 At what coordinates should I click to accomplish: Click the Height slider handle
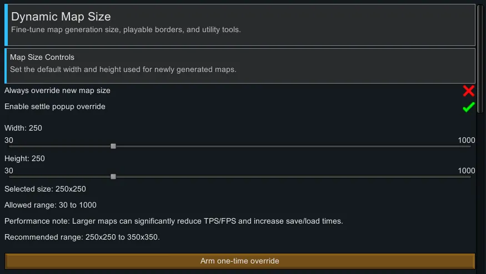click(x=113, y=177)
